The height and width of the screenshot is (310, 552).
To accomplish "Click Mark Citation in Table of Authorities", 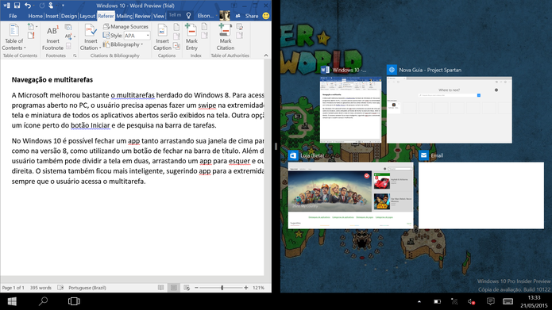I will [226, 37].
